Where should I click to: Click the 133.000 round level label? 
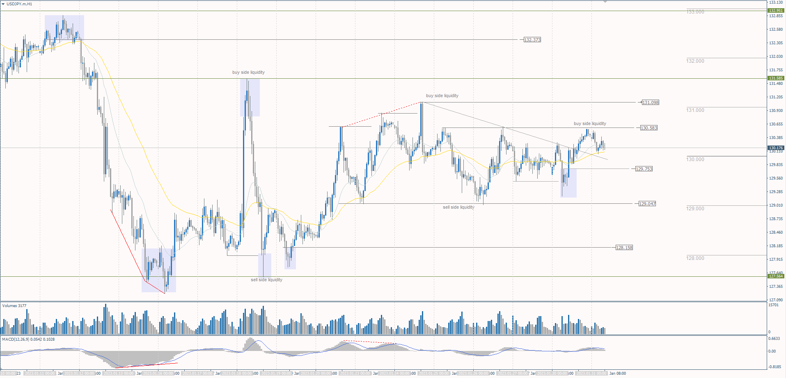point(695,12)
